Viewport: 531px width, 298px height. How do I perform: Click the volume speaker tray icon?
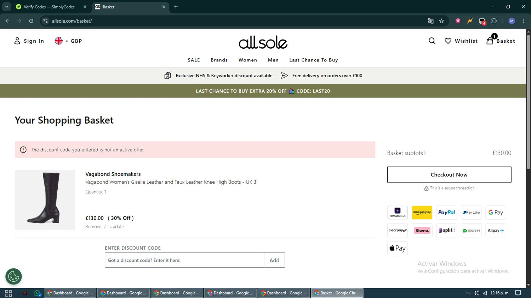(x=476, y=293)
